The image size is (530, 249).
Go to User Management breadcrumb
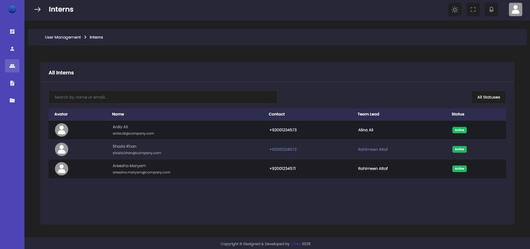[x=63, y=37]
